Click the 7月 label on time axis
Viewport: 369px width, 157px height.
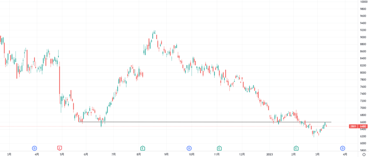tap(114, 154)
